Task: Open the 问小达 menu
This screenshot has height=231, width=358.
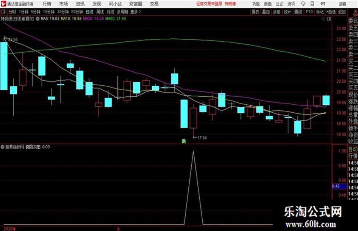Action: pyautogui.click(x=115, y=4)
